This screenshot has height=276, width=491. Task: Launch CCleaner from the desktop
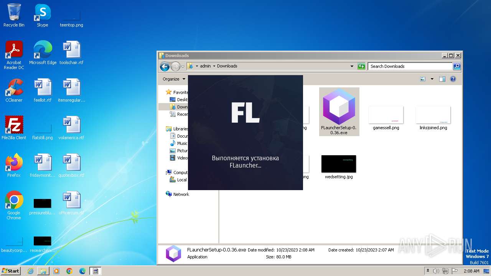coord(14,90)
